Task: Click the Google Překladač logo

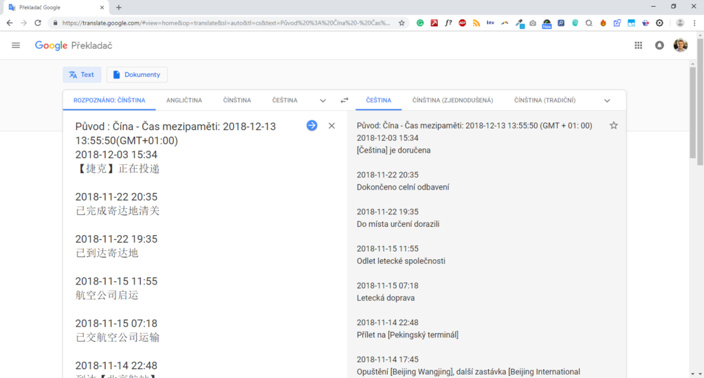Action: point(74,45)
